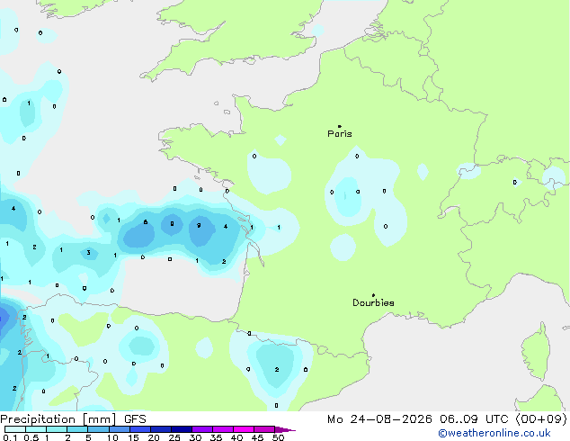Screen dimensions: 570x441
Task: Click the legend arrow tip above 50 mm
Action: 285,429
